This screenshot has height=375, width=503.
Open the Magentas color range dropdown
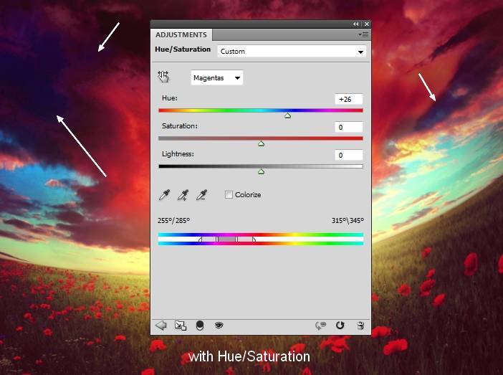[217, 77]
